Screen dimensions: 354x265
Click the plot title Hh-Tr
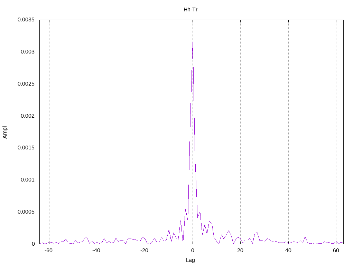[x=190, y=10]
